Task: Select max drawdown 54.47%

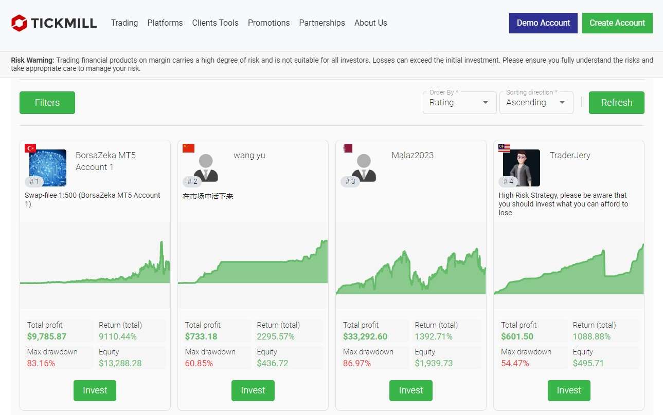Action: [x=515, y=364]
